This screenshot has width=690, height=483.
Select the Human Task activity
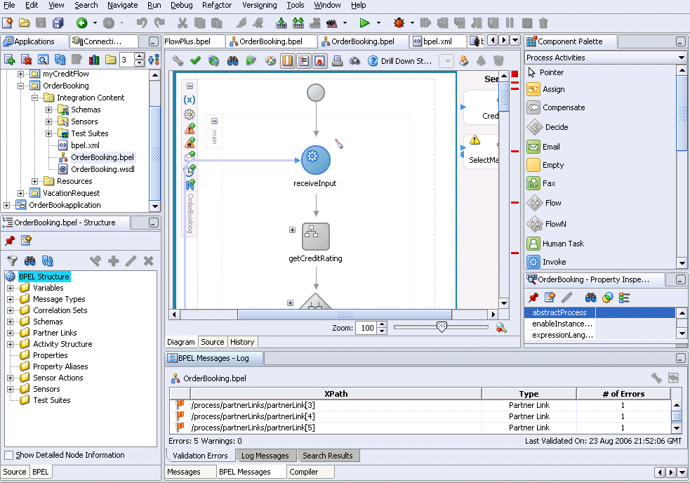click(x=555, y=244)
